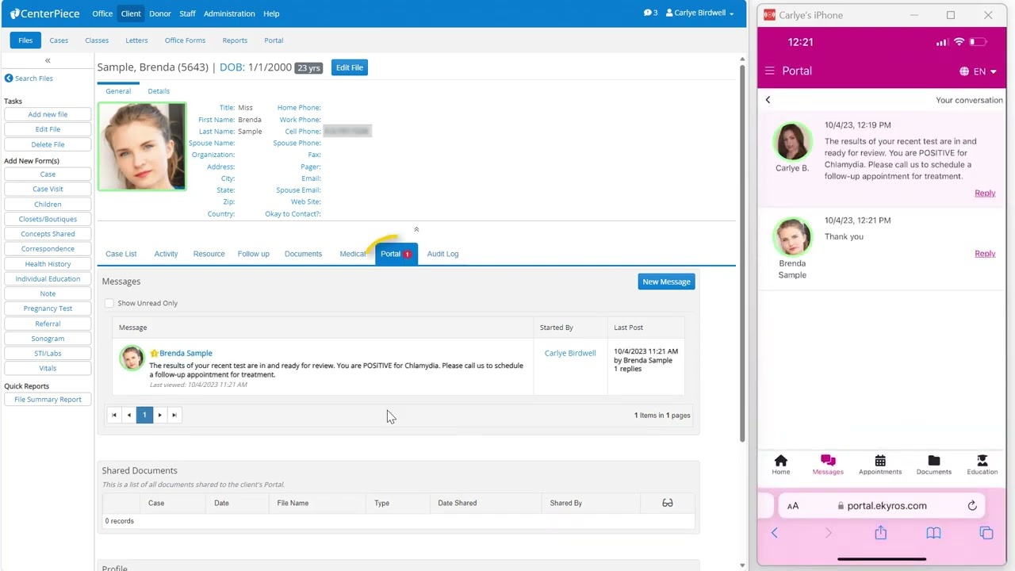
Task: Go to the next page of messages
Action: click(x=159, y=415)
